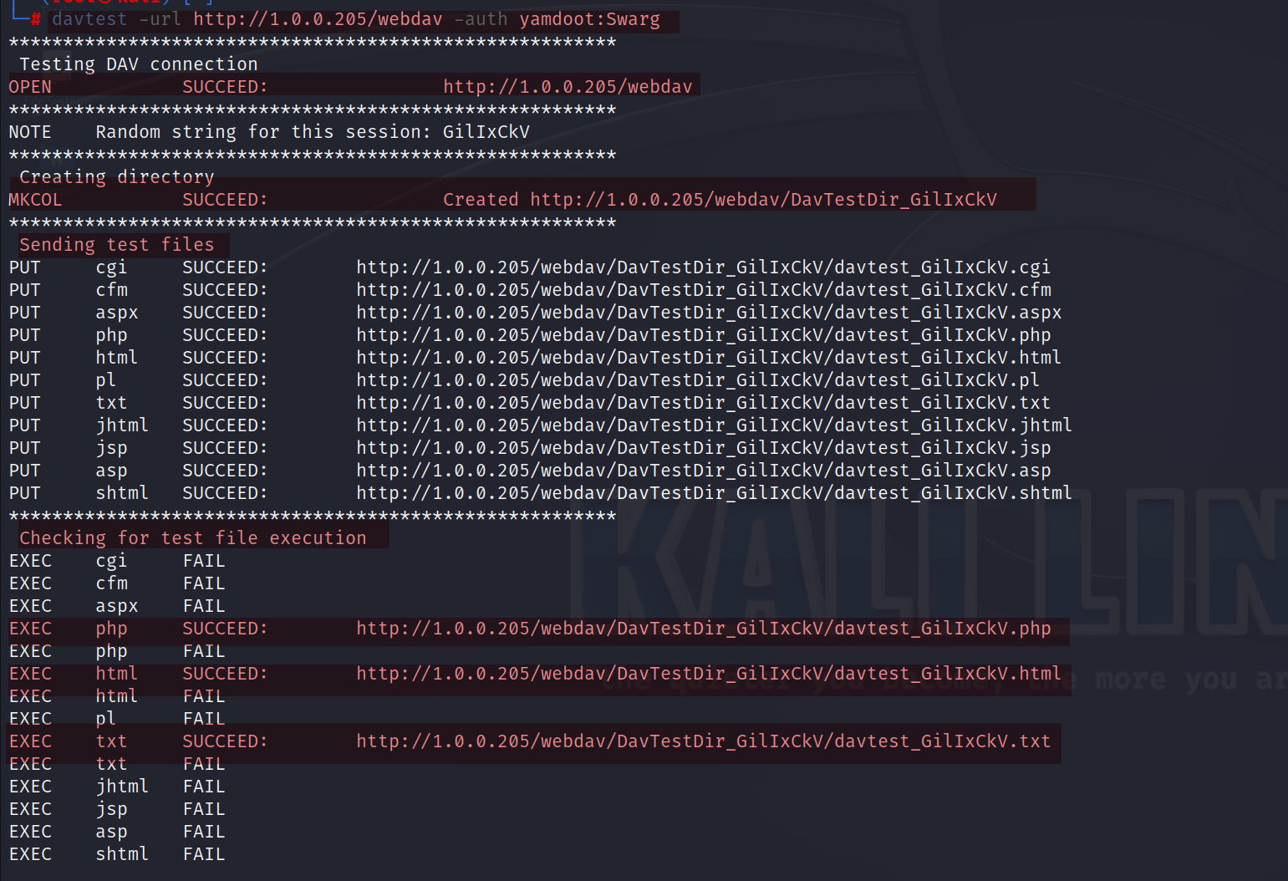
Task: Click the PUT davtest_GilIxCkV.asp URL
Action: [x=704, y=471]
